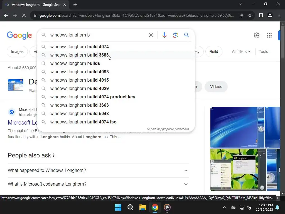This screenshot has height=214, width=285.
Task: Open the share page icon in address bar
Action: (241, 16)
